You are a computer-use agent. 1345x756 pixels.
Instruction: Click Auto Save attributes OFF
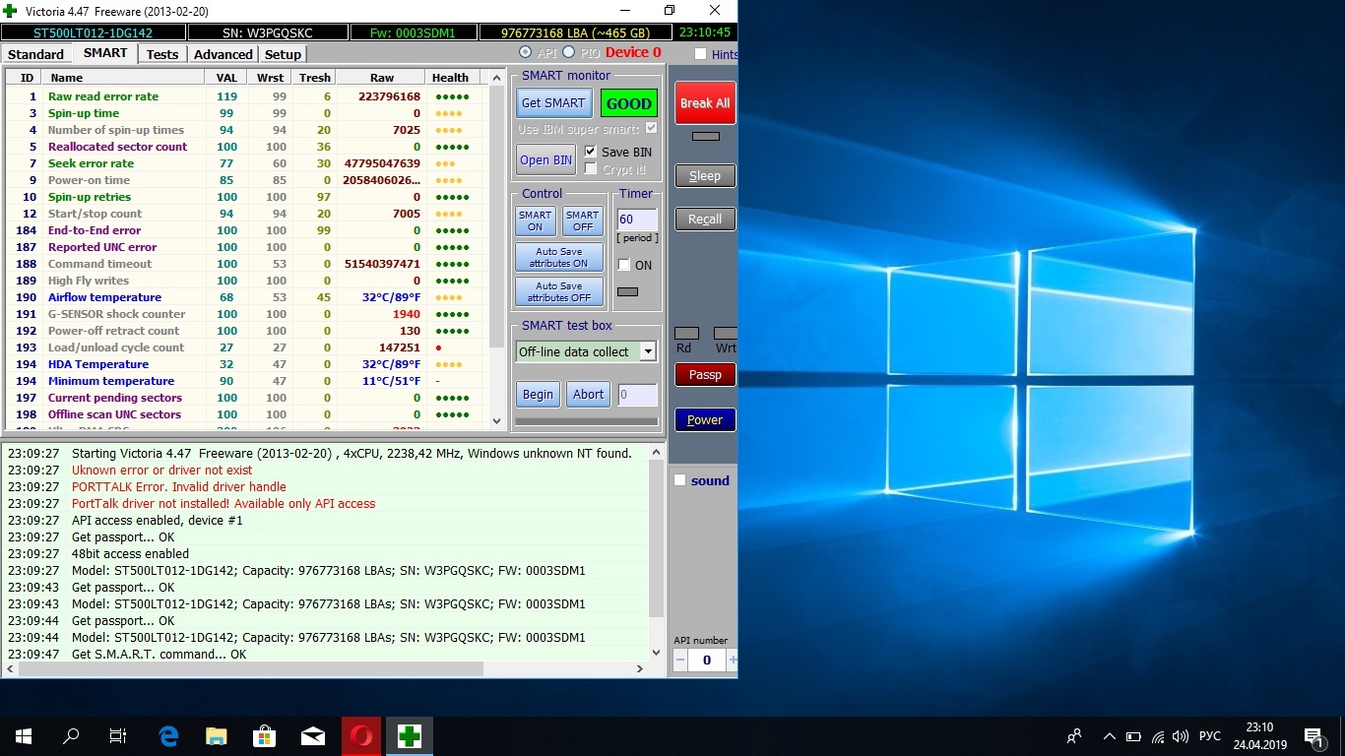click(x=559, y=291)
